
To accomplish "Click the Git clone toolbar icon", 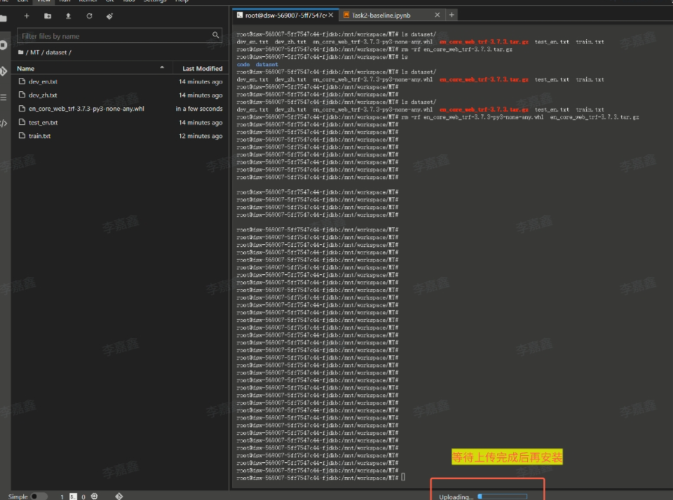I will pyautogui.click(x=111, y=15).
